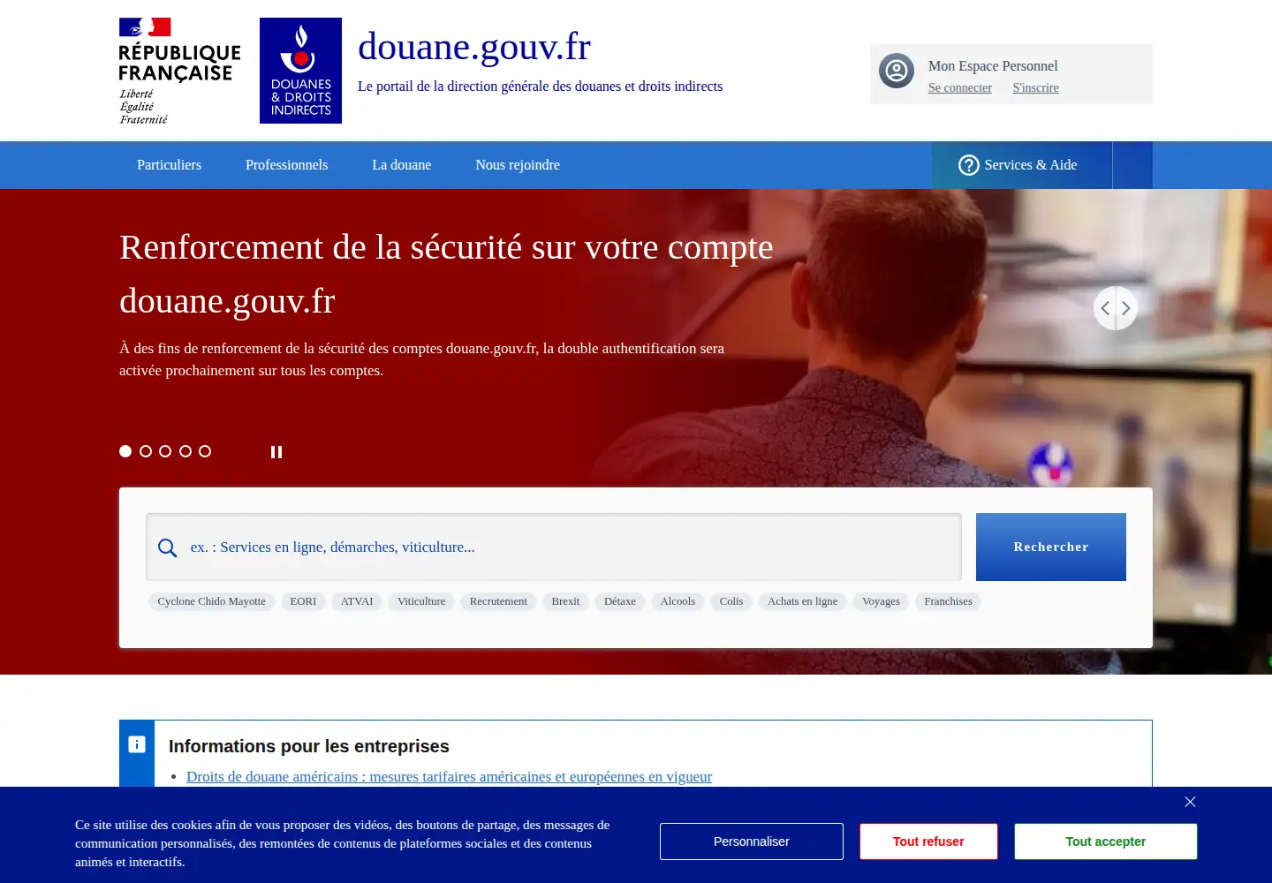Select the Viticulture search tag

click(x=421, y=601)
